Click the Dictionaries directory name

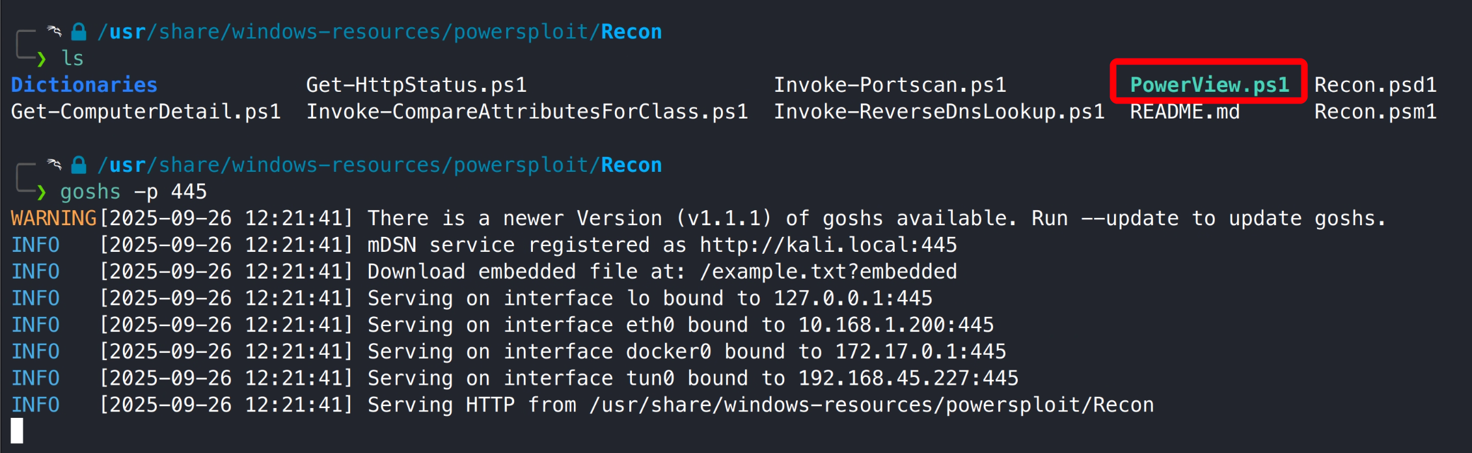click(84, 85)
